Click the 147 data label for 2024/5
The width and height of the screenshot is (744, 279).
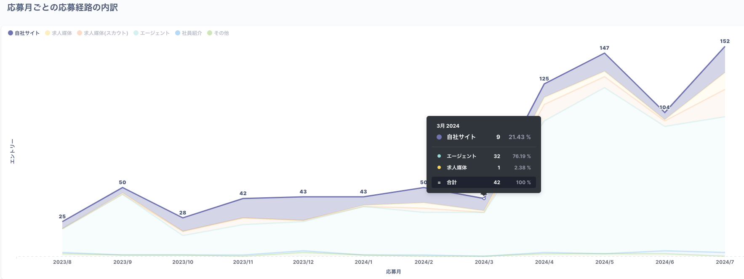click(x=604, y=48)
